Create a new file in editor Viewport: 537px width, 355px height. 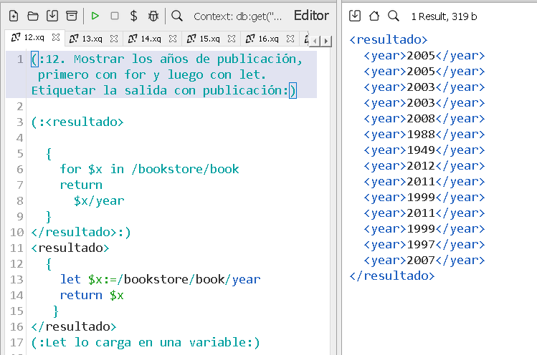click(14, 16)
